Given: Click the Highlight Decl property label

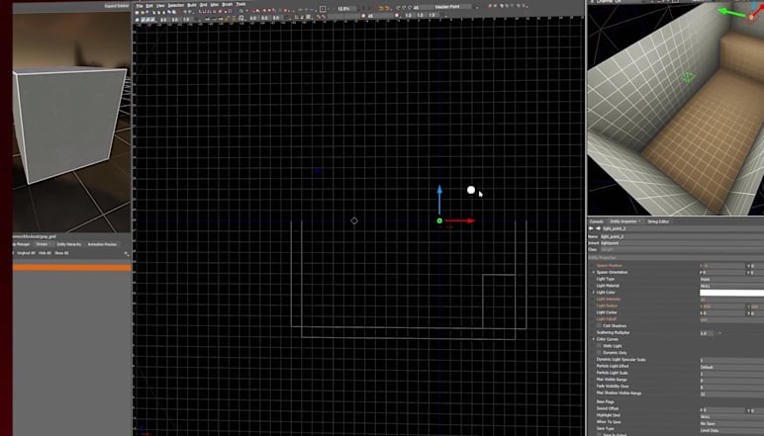Looking at the screenshot, I should click(608, 415).
